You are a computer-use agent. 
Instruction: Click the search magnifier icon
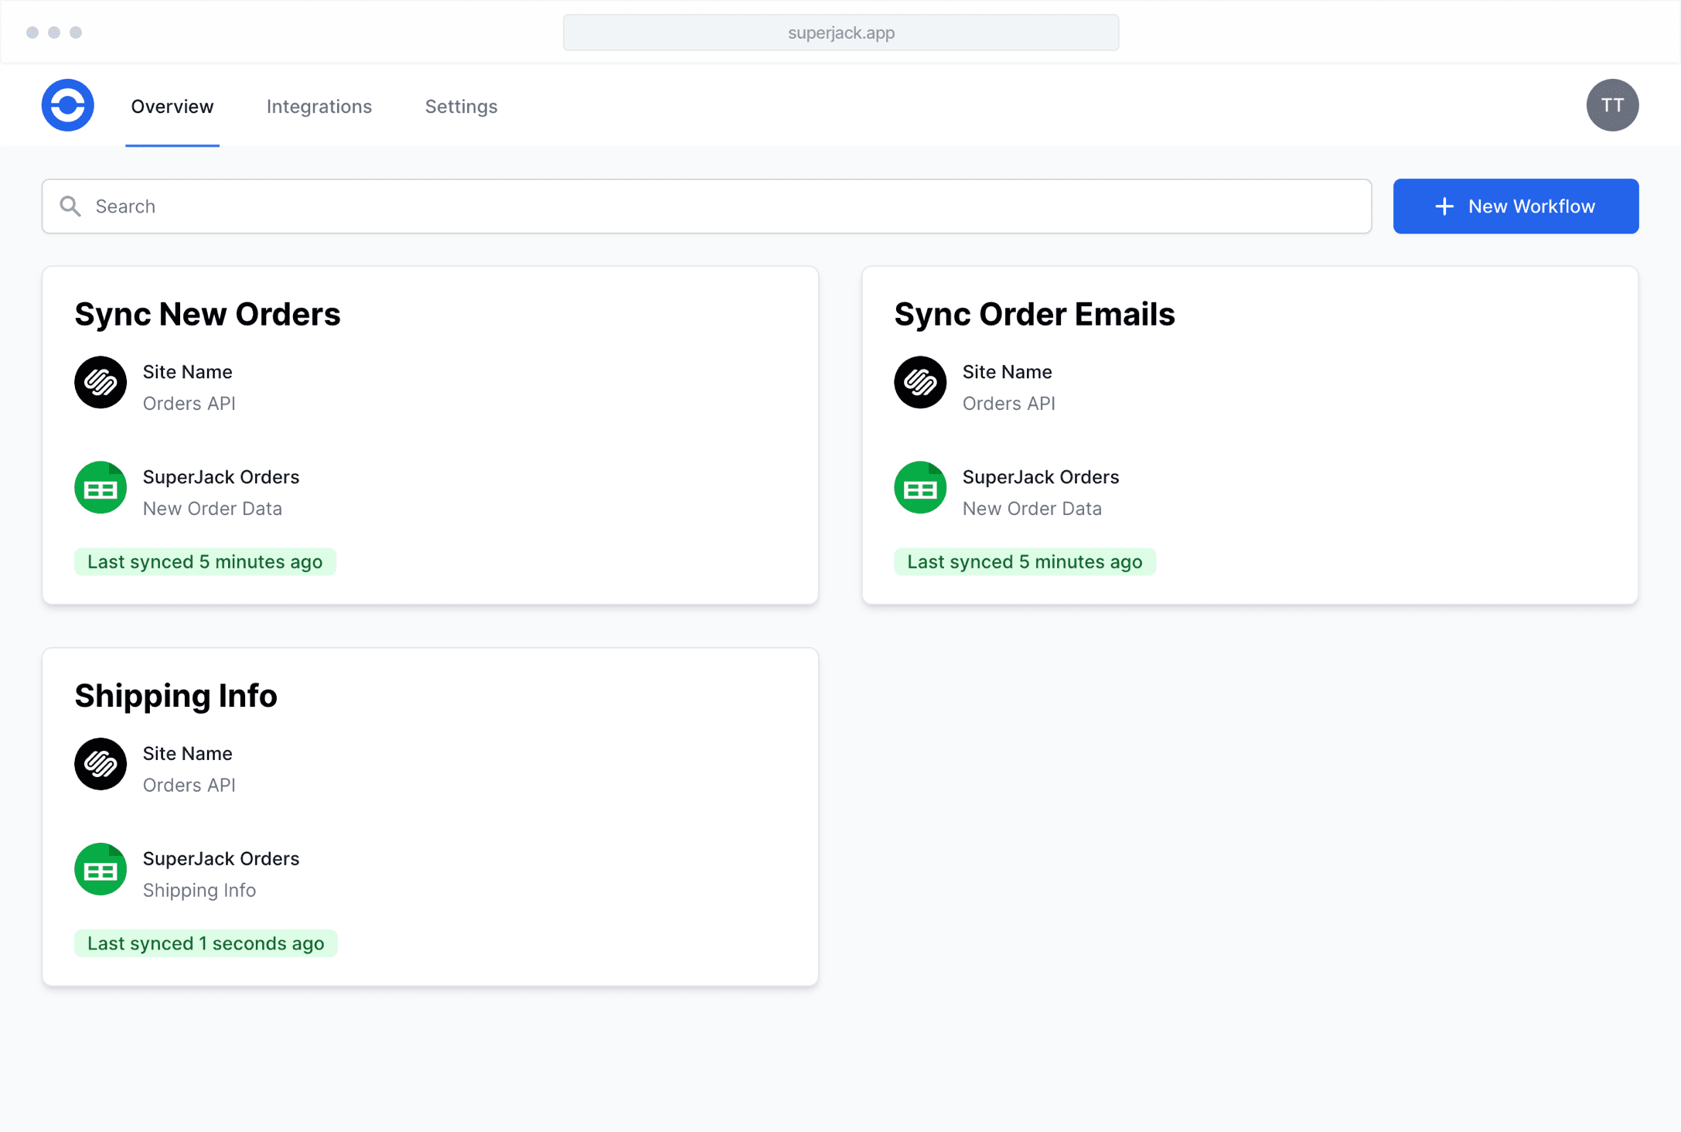point(70,206)
